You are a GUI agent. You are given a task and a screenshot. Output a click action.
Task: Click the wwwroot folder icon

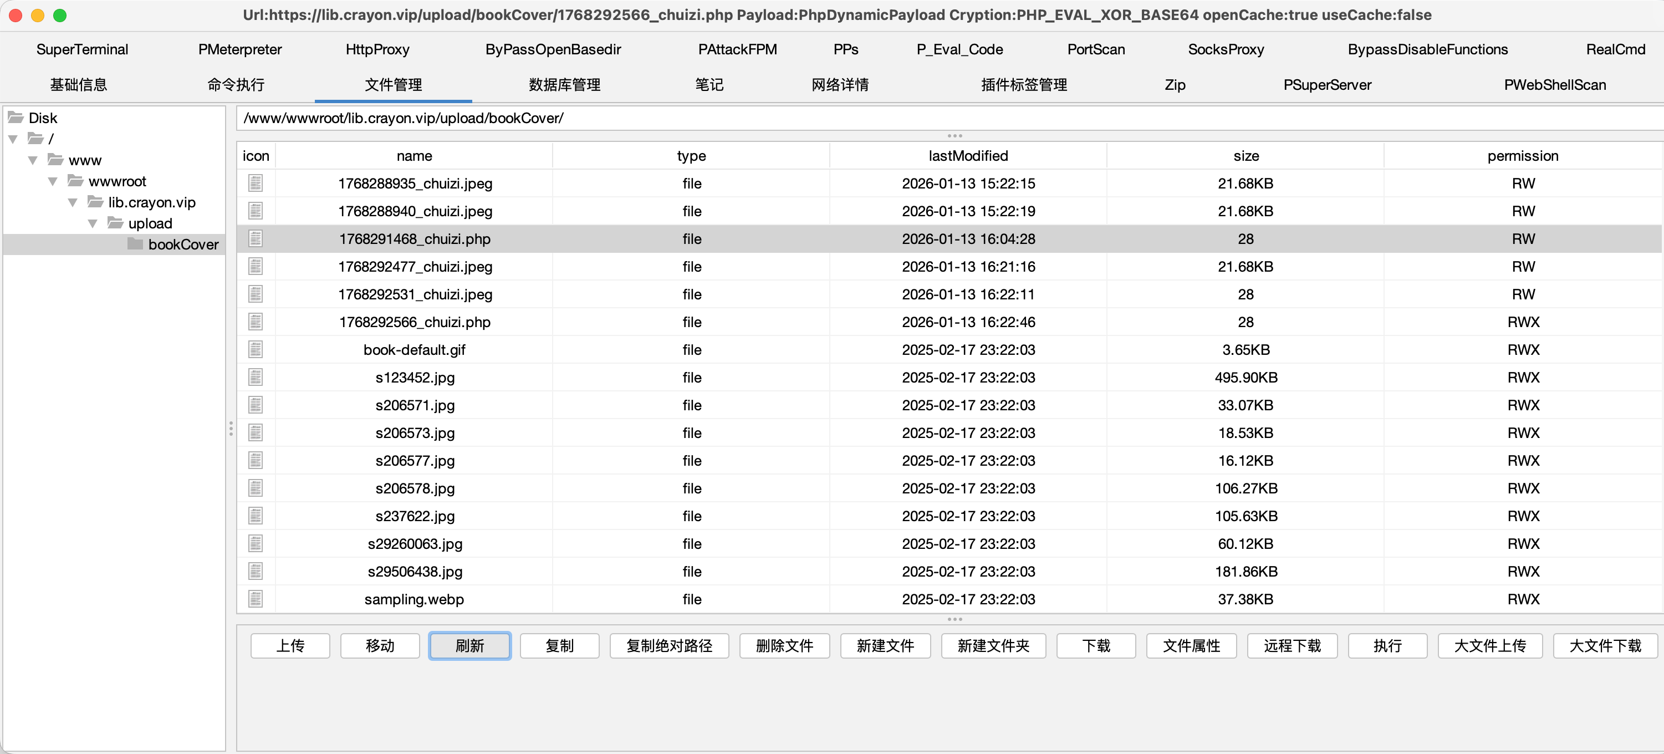coord(75,181)
